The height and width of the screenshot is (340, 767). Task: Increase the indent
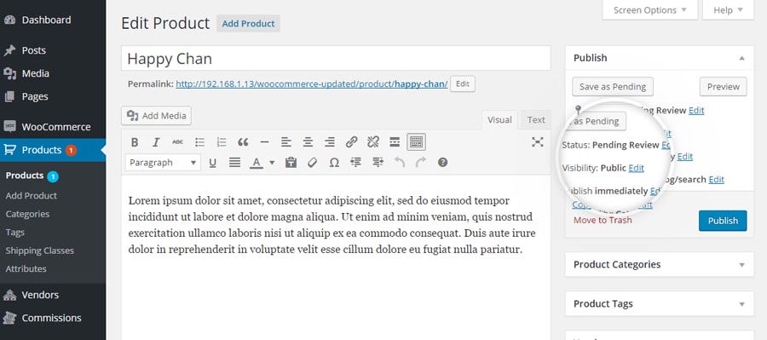(378, 163)
